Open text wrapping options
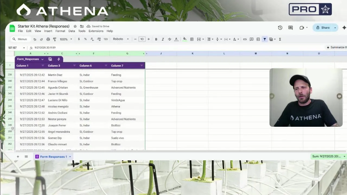 coord(227,39)
